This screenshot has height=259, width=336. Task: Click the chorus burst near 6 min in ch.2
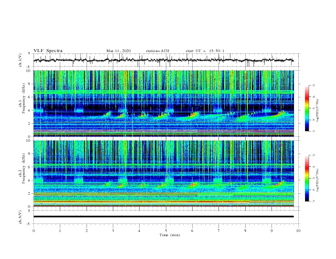point(193,185)
